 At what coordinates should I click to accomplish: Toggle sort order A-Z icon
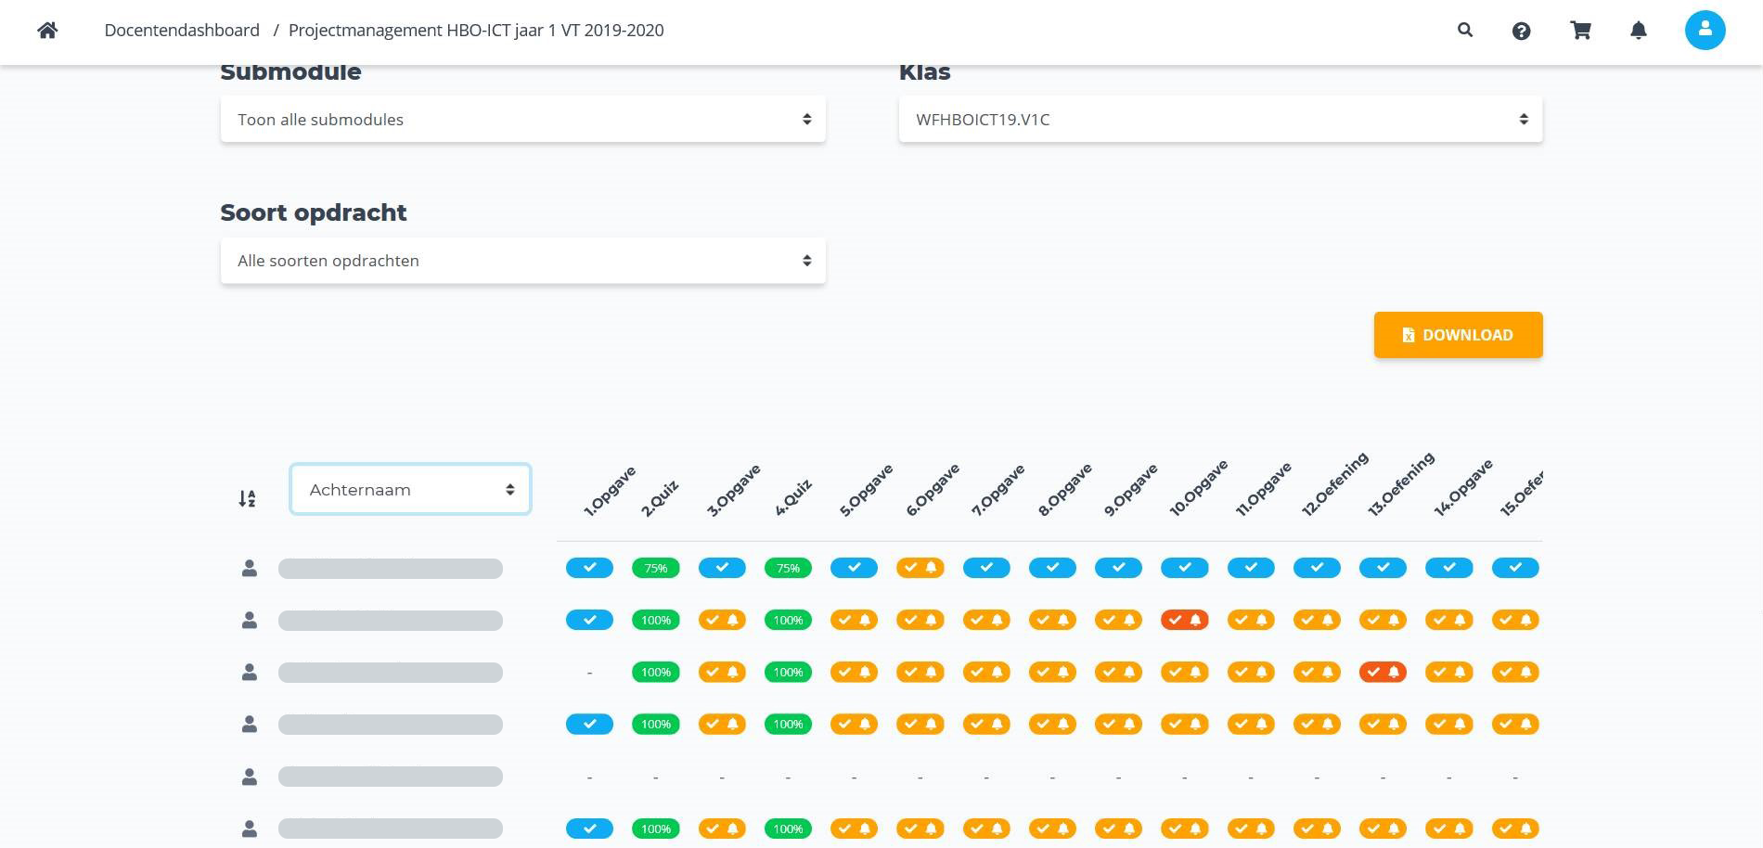247,498
